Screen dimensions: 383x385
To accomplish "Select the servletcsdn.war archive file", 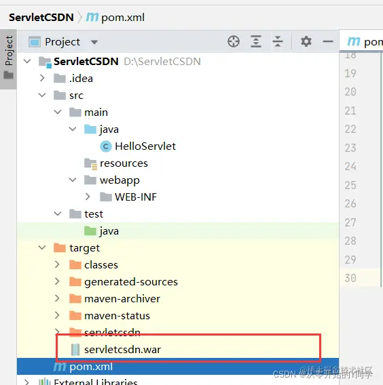I will pyautogui.click(x=122, y=350).
